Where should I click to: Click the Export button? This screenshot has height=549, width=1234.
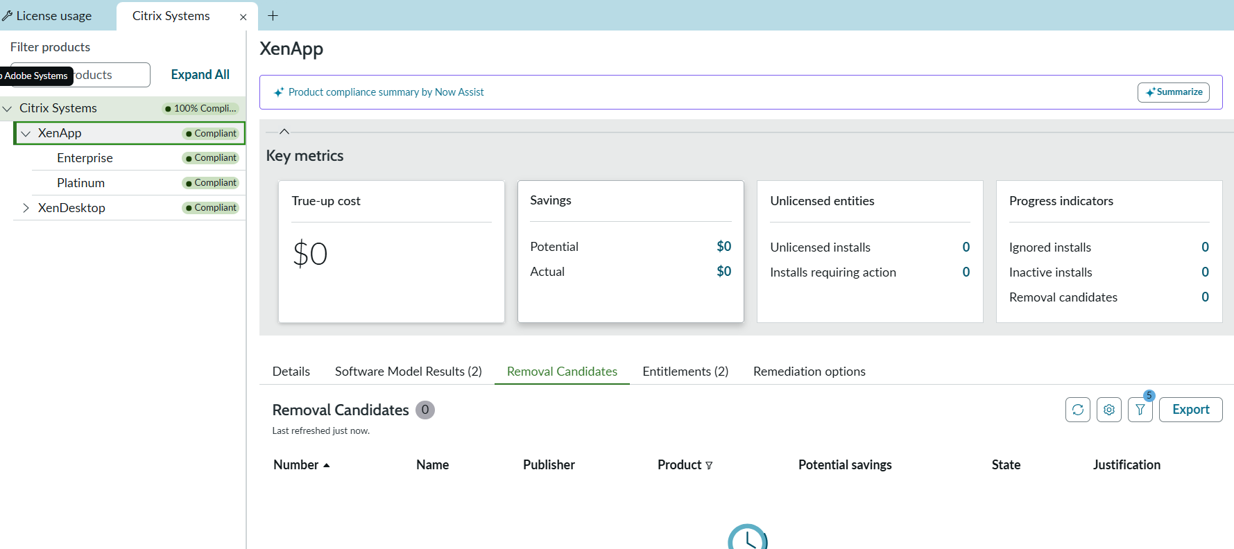(1190, 410)
